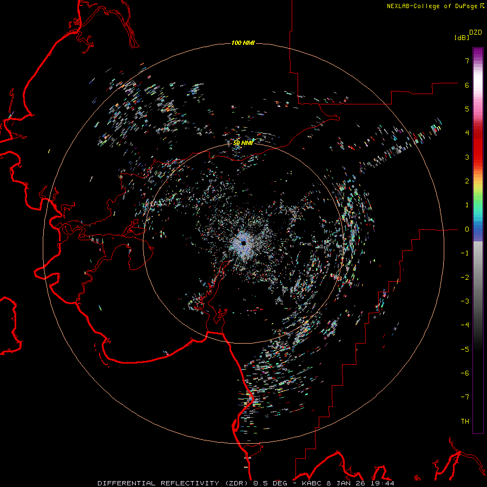Click the -1 value on color scale
The width and height of the screenshot is (487, 487).
[x=465, y=253]
